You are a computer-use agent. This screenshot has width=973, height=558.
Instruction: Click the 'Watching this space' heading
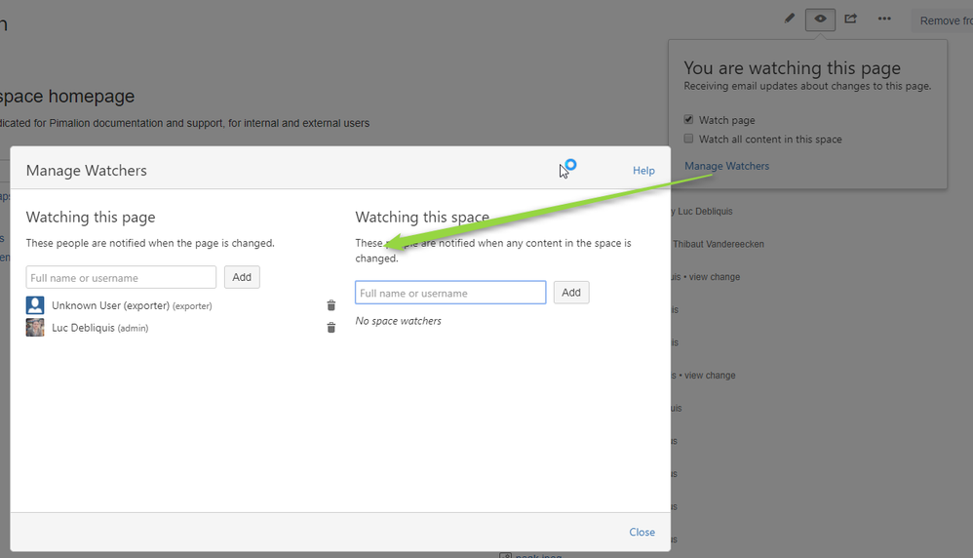tap(422, 218)
